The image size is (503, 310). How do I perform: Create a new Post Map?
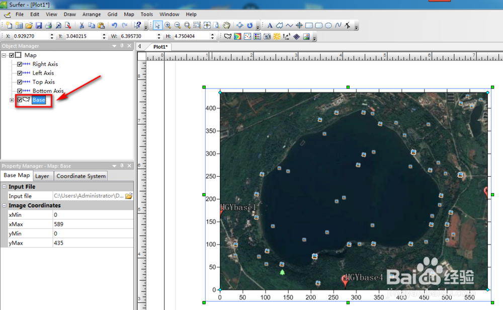click(x=247, y=36)
